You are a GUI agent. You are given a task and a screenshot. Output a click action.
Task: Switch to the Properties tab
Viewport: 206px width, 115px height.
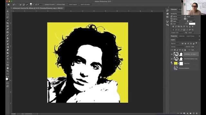174,36
